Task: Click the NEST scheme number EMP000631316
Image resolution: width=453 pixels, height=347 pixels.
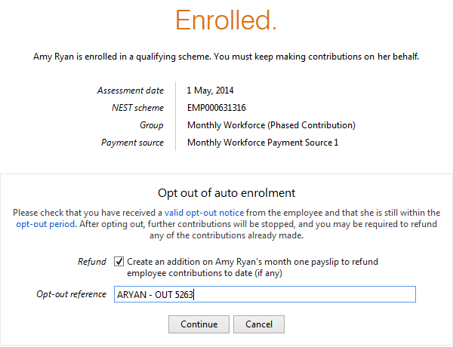Action: [216, 108]
